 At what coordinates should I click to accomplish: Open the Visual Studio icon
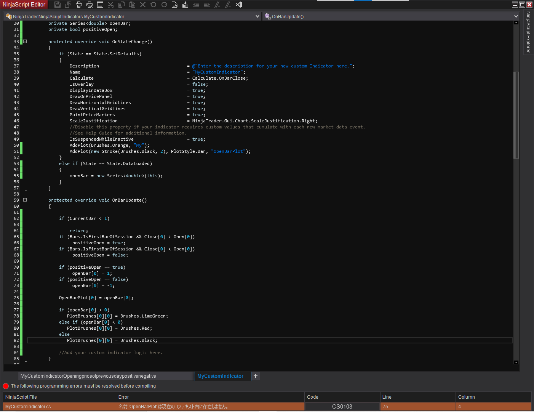point(239,5)
